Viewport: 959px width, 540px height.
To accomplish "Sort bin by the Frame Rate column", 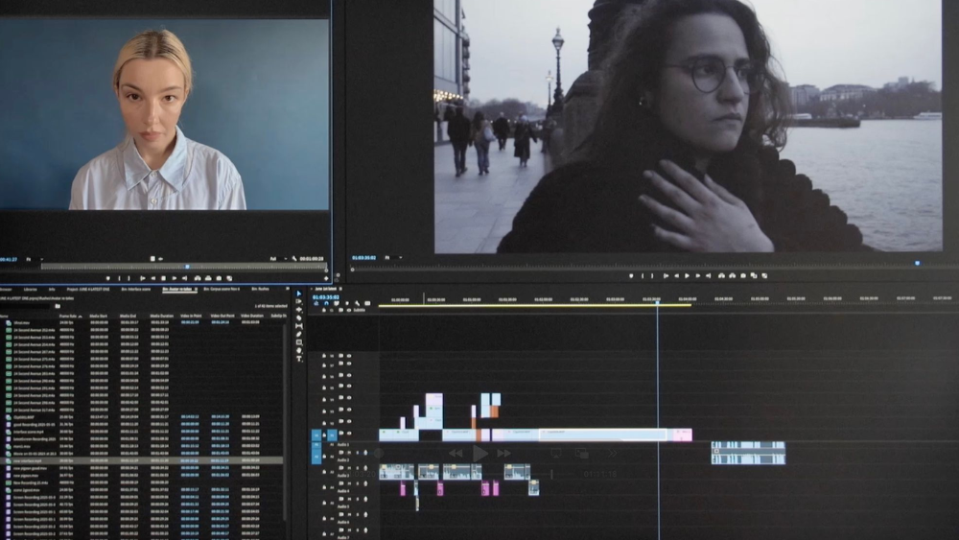I will [68, 316].
